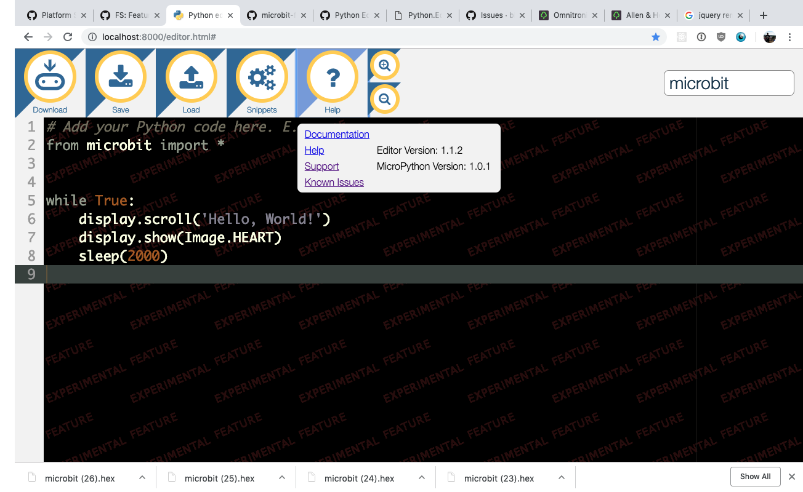This screenshot has width=803, height=492.
Task: Open the Documentation link in the Help menu
Action: 337,134
